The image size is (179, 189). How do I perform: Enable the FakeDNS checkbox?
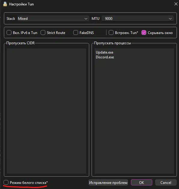click(76, 33)
